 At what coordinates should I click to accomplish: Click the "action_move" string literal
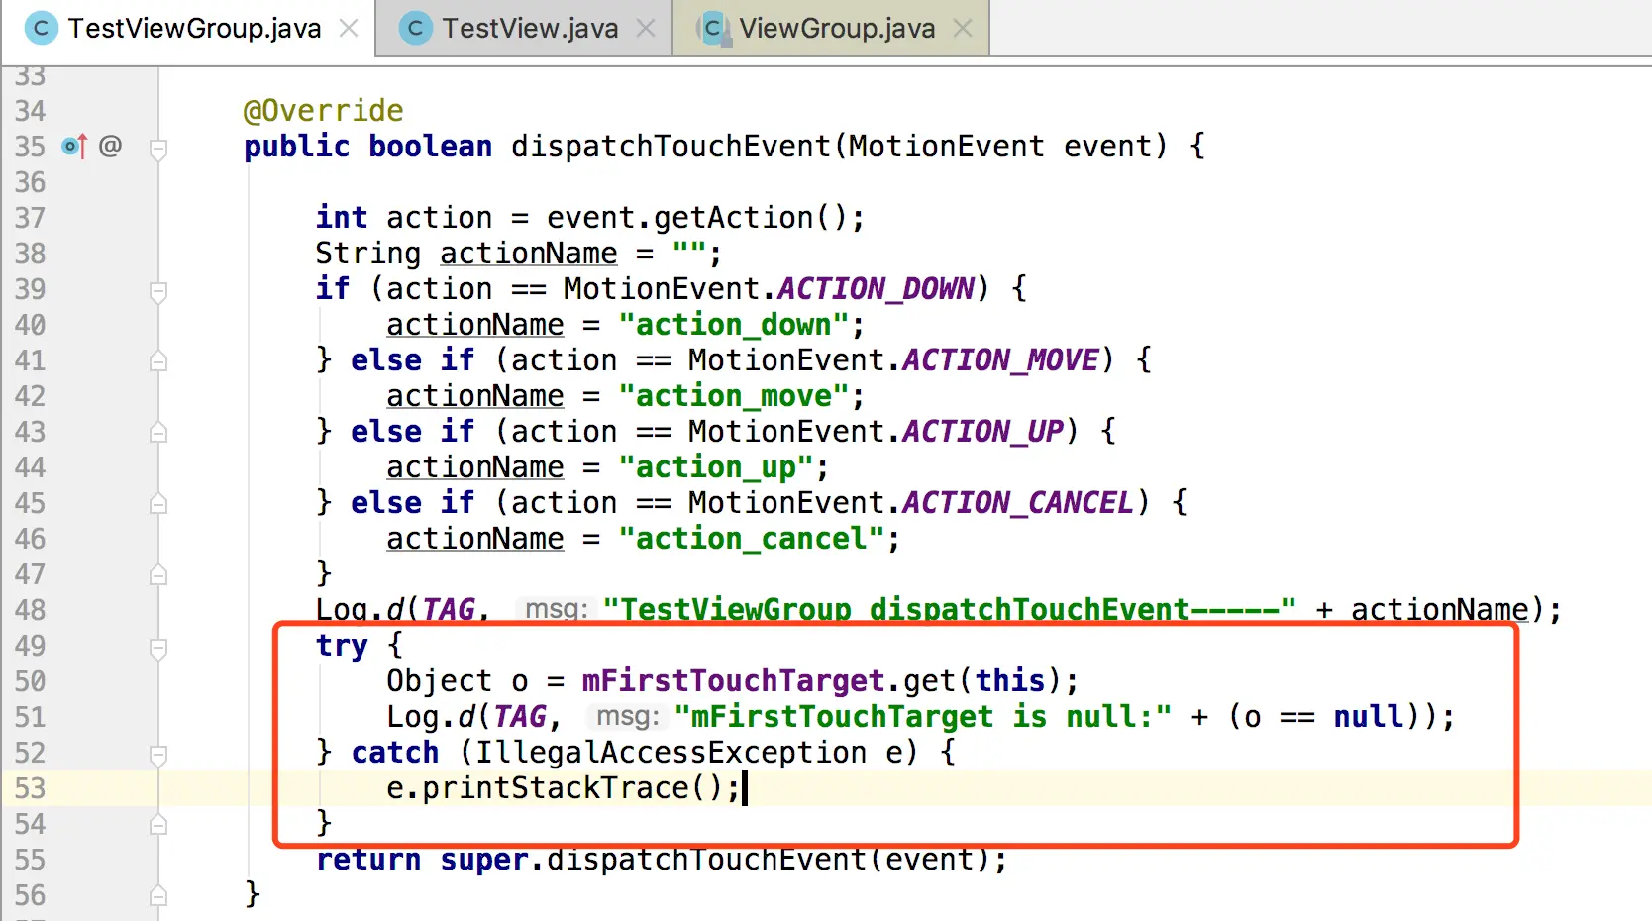(733, 396)
